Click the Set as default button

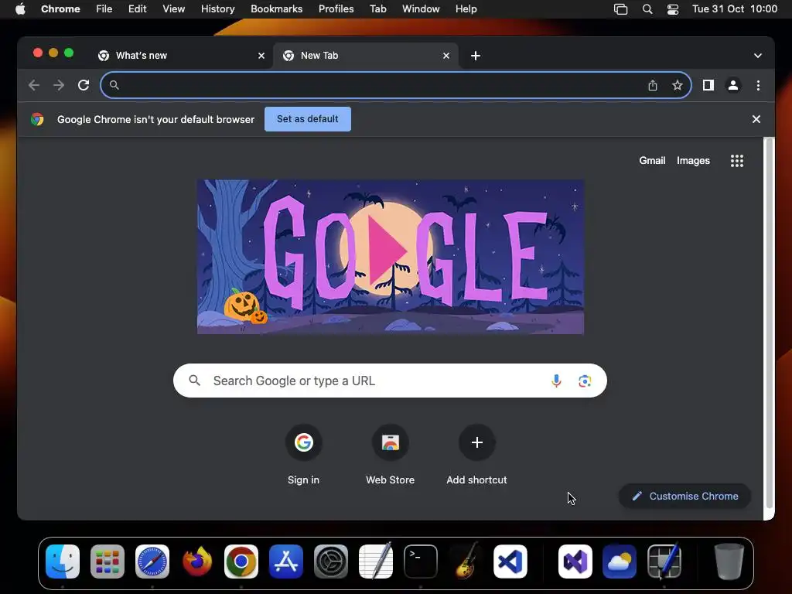(x=308, y=119)
